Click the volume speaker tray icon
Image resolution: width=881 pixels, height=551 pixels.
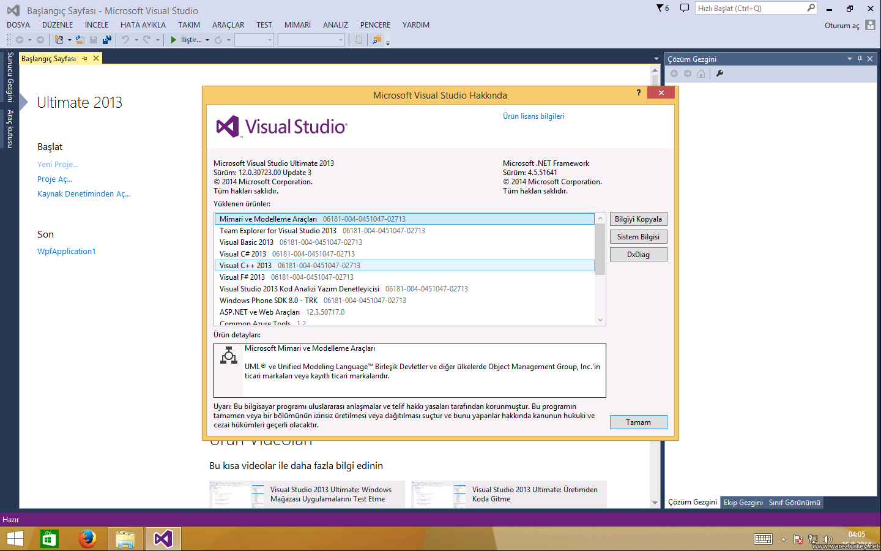tap(827, 539)
